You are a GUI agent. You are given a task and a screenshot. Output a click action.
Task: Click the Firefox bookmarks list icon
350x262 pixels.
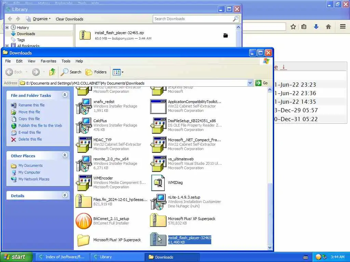304,27
